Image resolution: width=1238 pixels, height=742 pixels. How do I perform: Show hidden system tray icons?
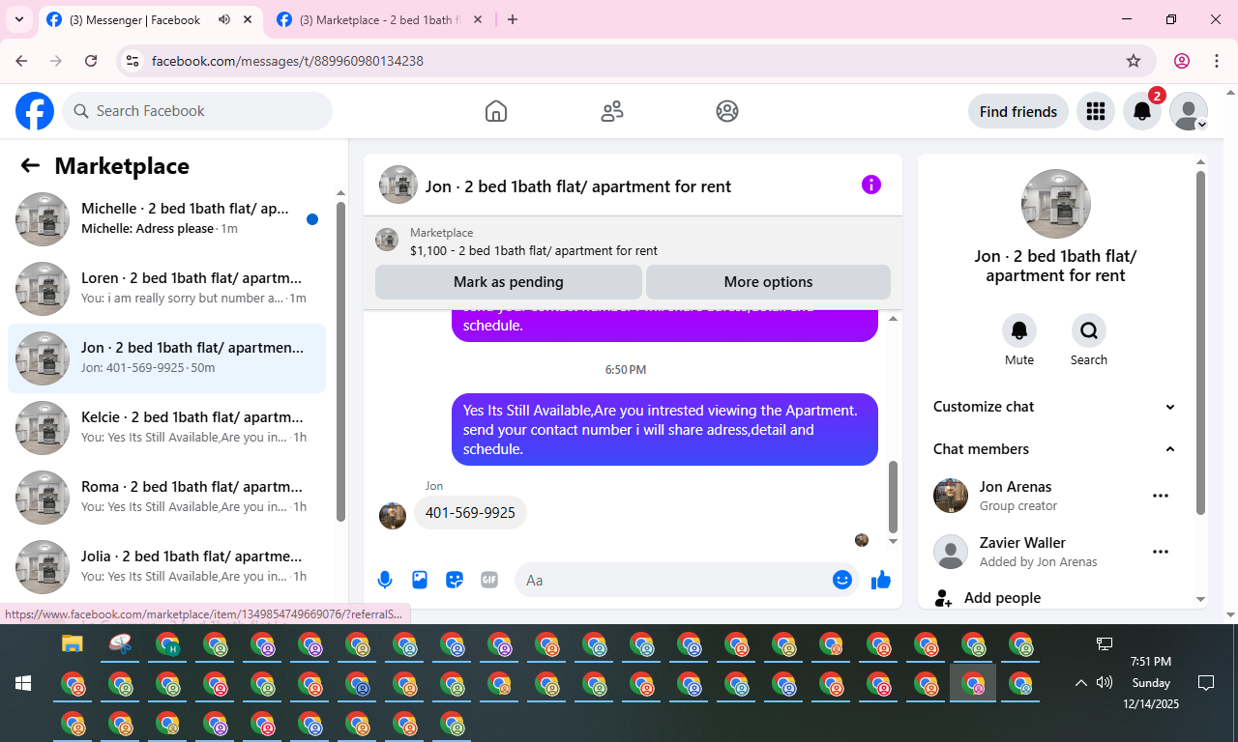1081,683
